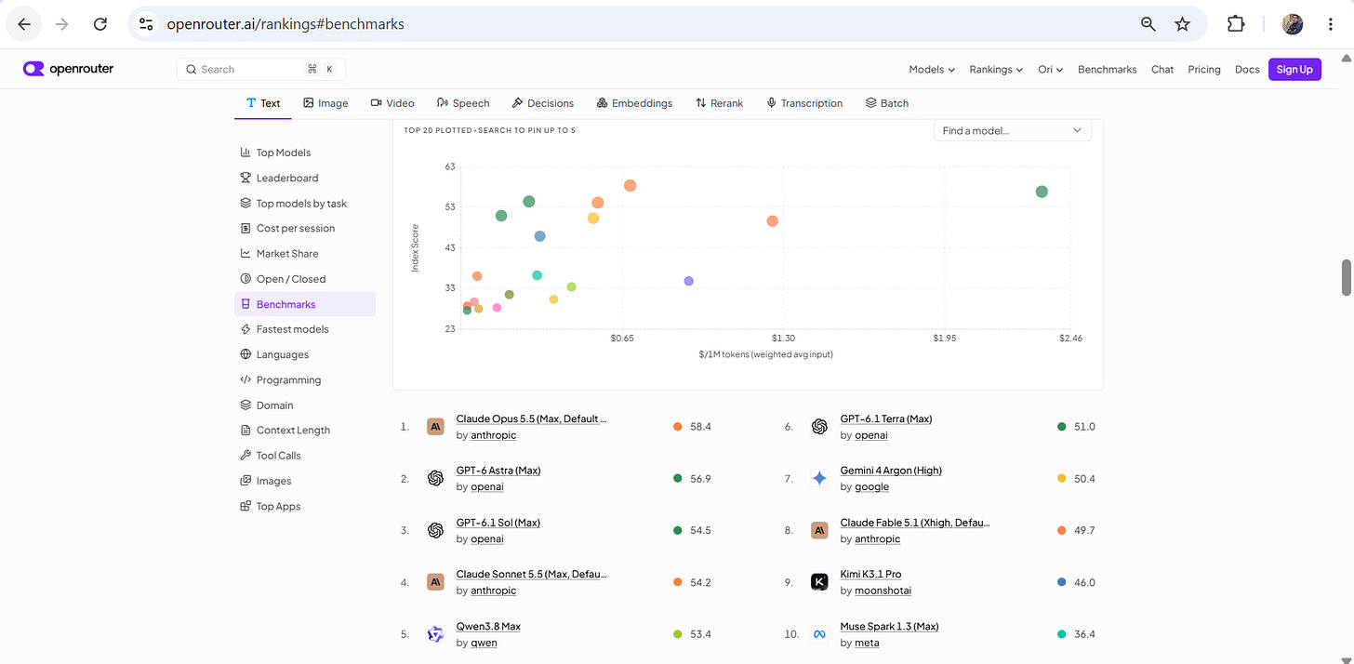Open the Kimi K3.1 Pro model link

870,574
